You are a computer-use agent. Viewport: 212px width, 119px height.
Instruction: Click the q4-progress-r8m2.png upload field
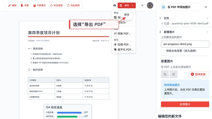pyautogui.click(x=185, y=44)
